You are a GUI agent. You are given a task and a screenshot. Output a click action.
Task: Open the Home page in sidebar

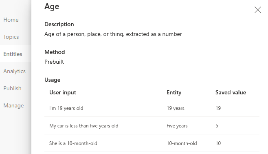pyautogui.click(x=11, y=20)
